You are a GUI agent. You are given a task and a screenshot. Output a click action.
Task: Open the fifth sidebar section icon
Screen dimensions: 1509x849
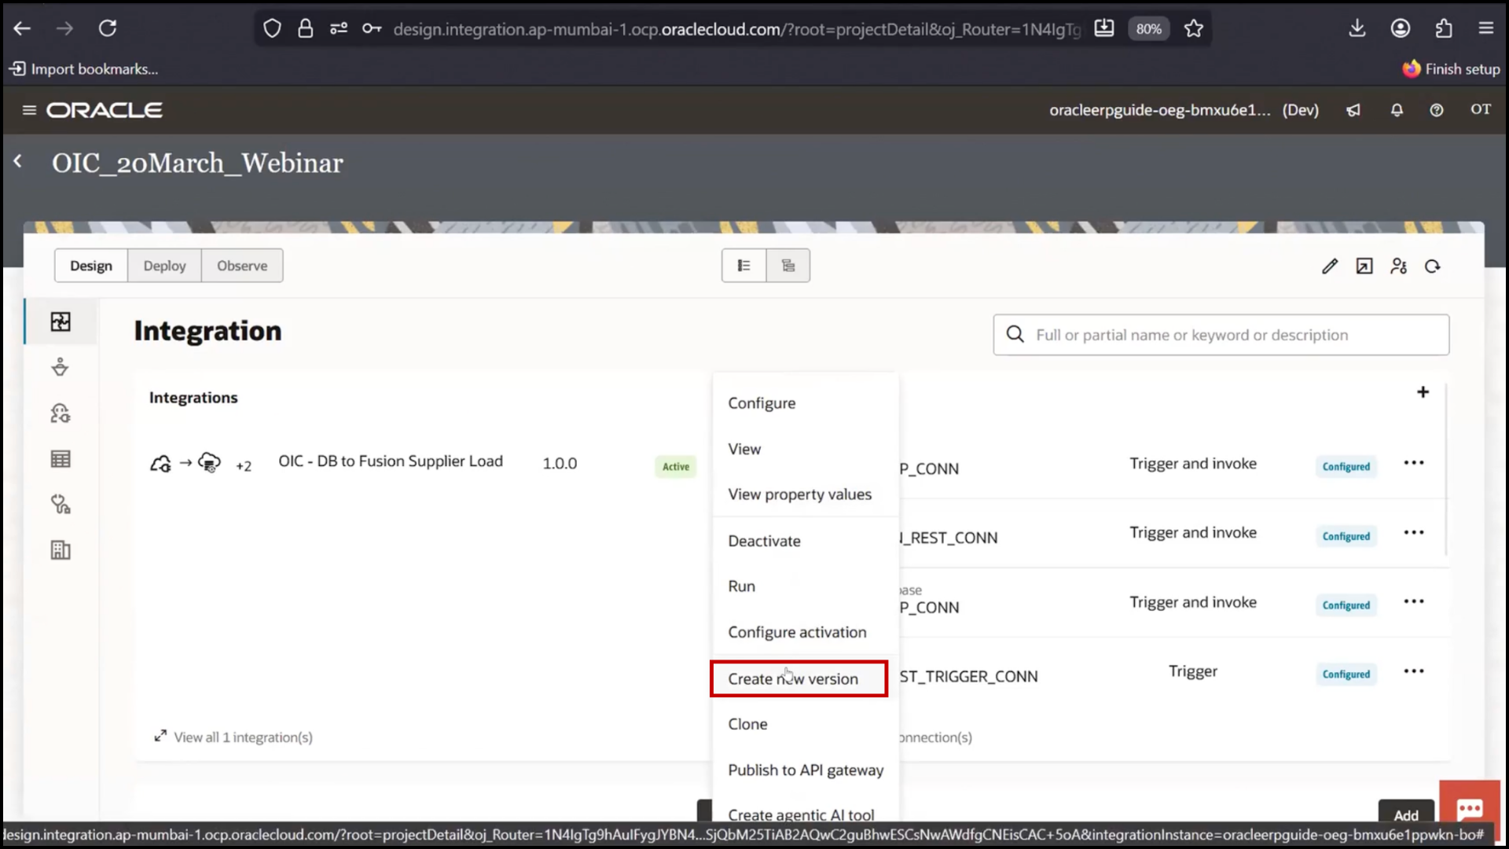click(61, 505)
